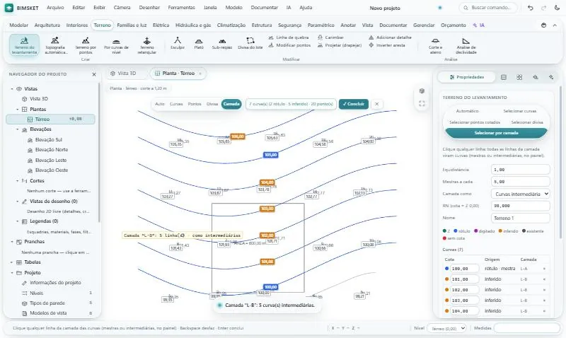Switch to Orçamento ribbon tab
The width and height of the screenshot is (566, 338).
tap(454, 25)
